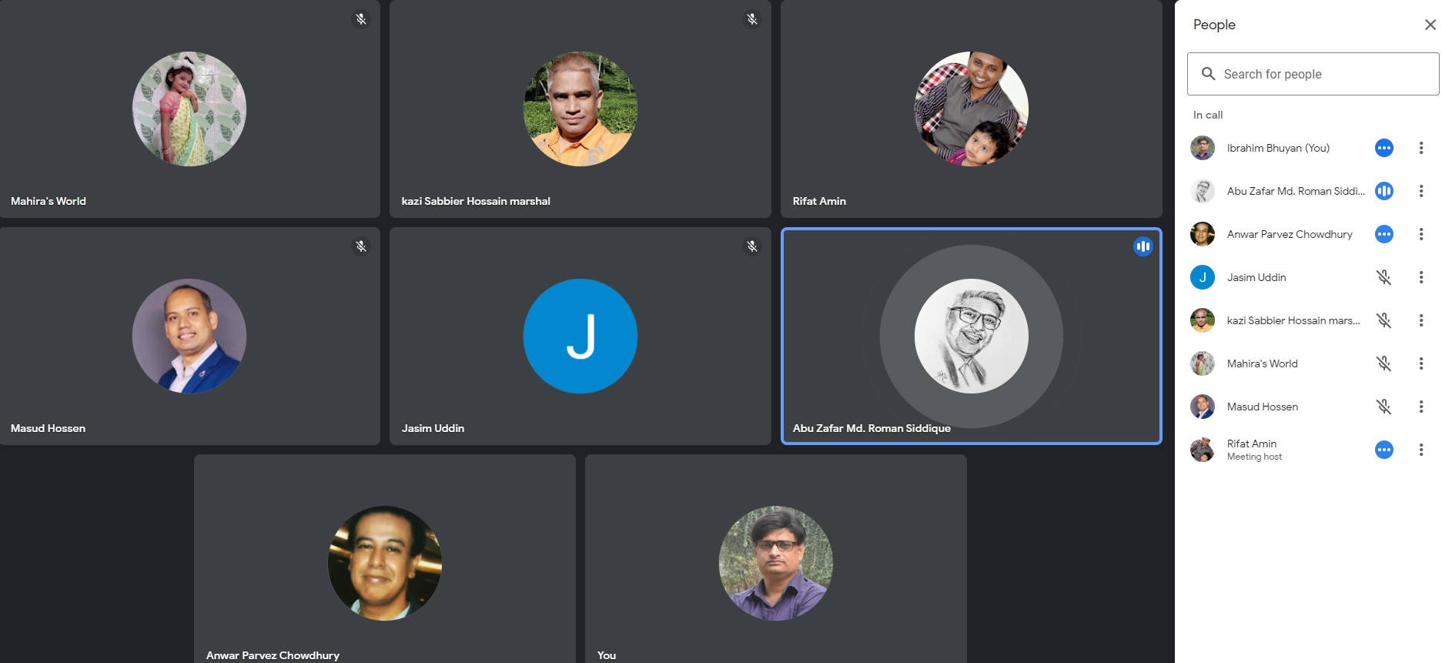Click blue status icon next to Rifat Amin
This screenshot has width=1442, height=663.
[x=1383, y=450]
